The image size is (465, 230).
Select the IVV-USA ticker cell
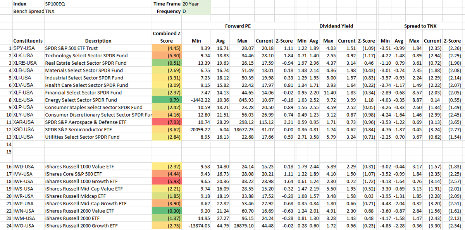[x=28, y=173]
